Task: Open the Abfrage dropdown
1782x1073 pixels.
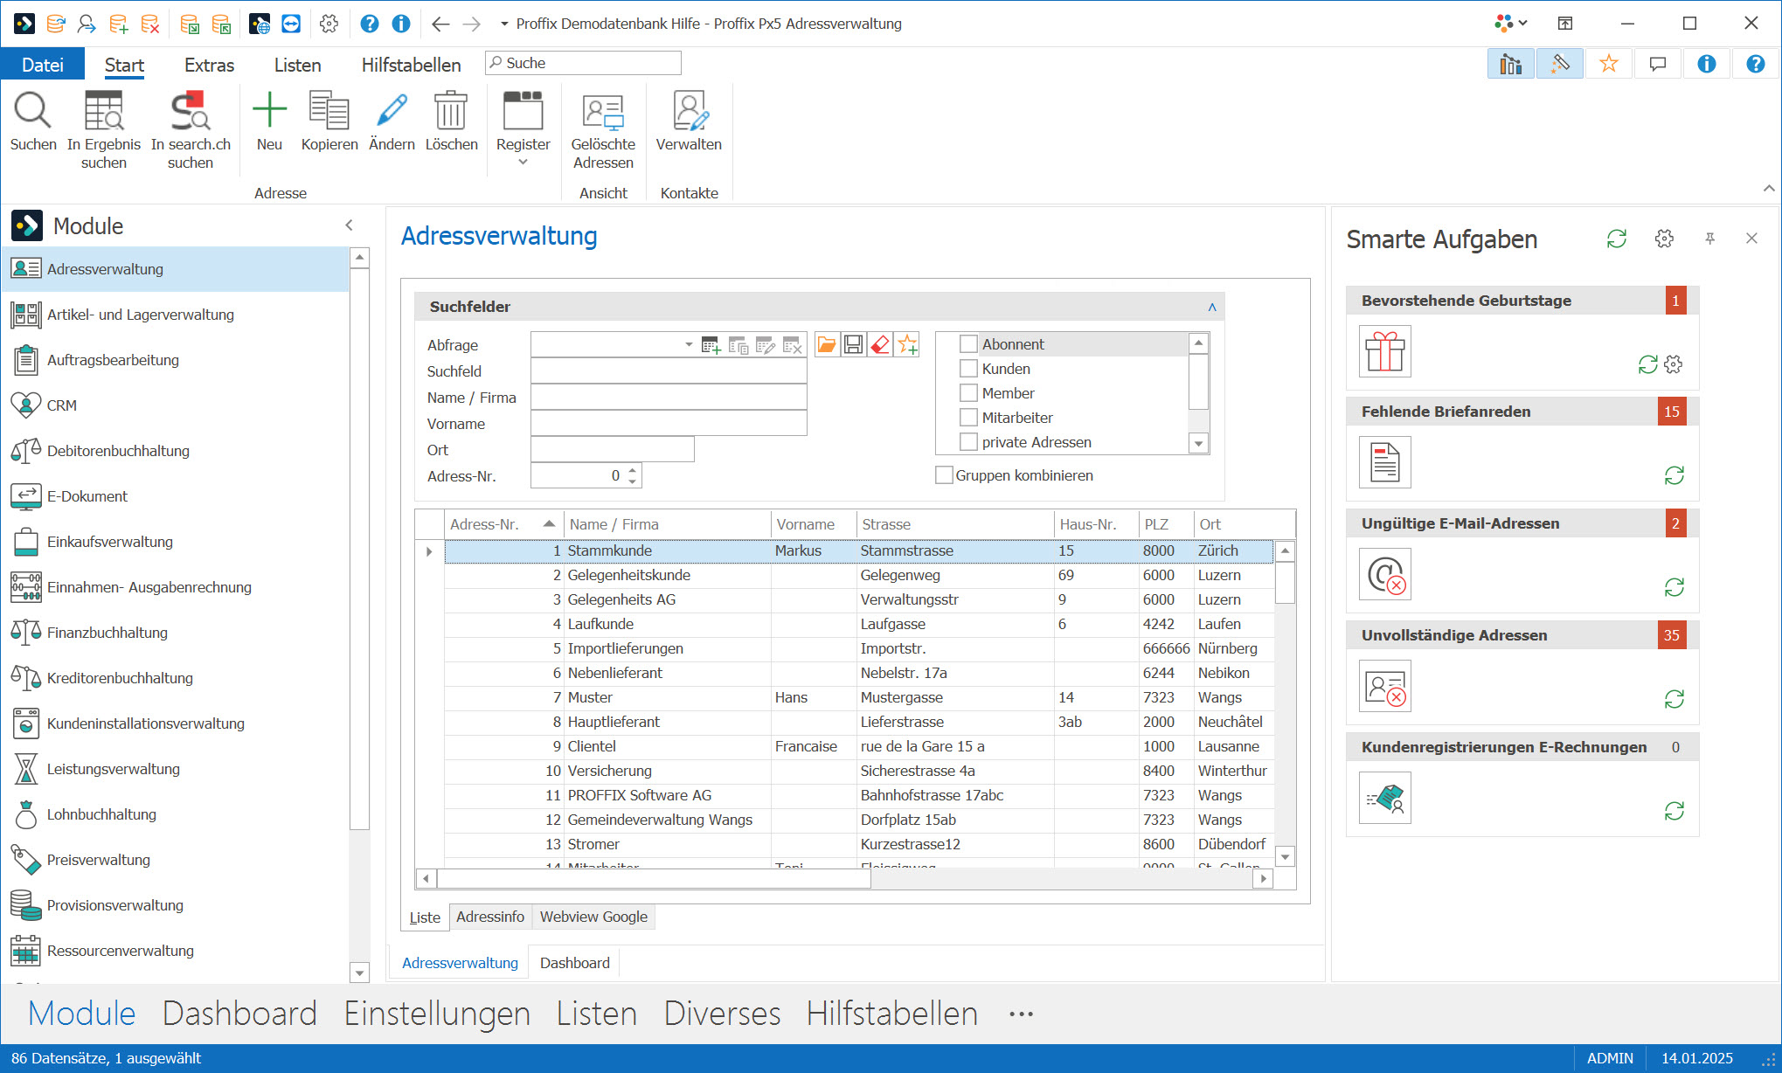Action: click(689, 345)
